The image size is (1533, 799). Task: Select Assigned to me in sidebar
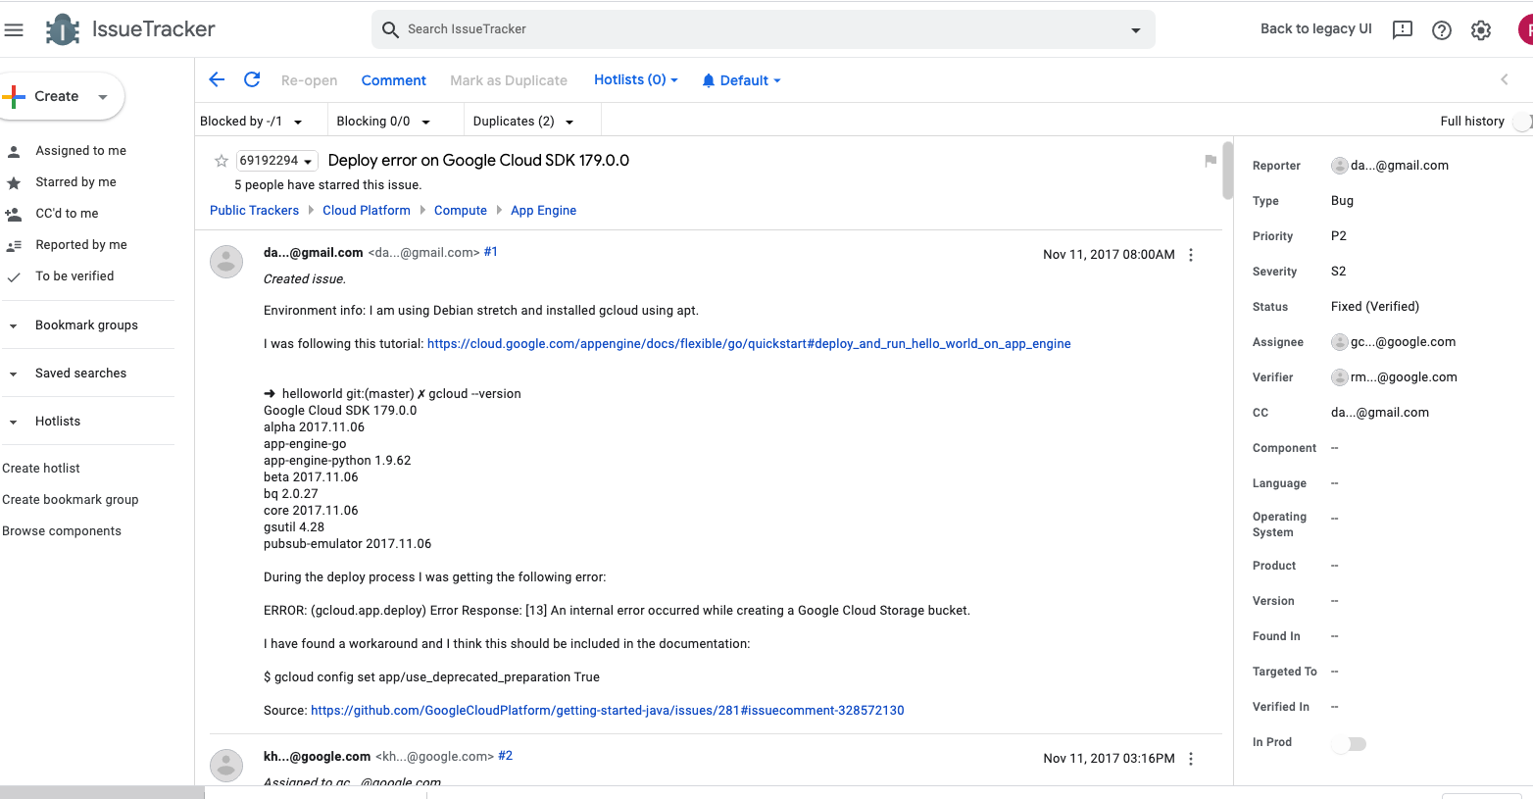coord(80,151)
